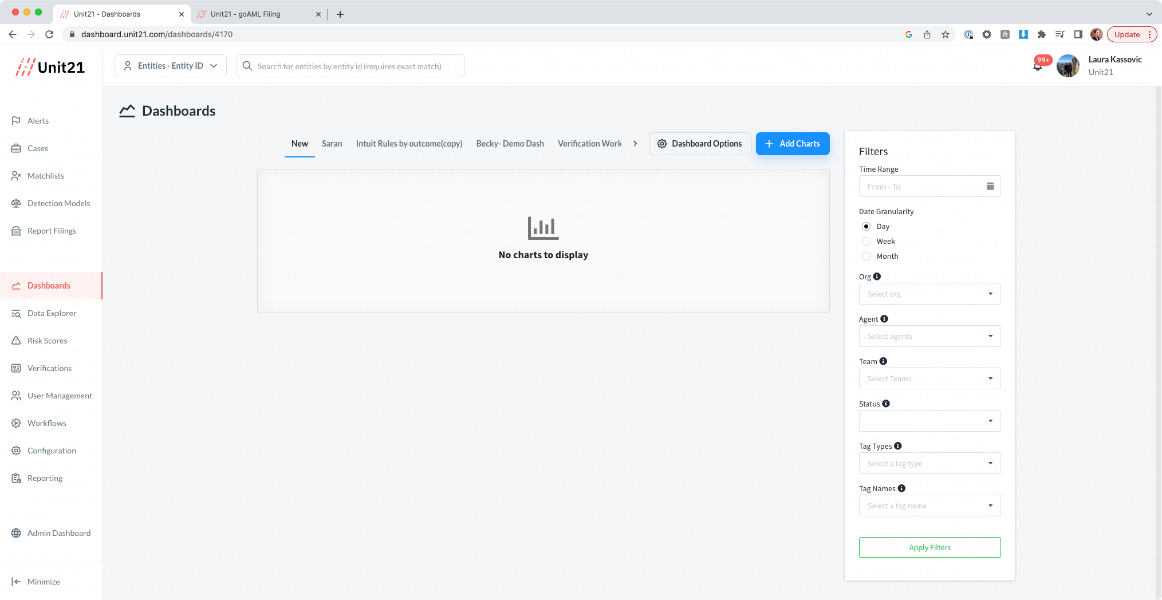Viewport: 1162px width, 600px height.
Task: Open the Status filter dropdown
Action: pos(929,421)
